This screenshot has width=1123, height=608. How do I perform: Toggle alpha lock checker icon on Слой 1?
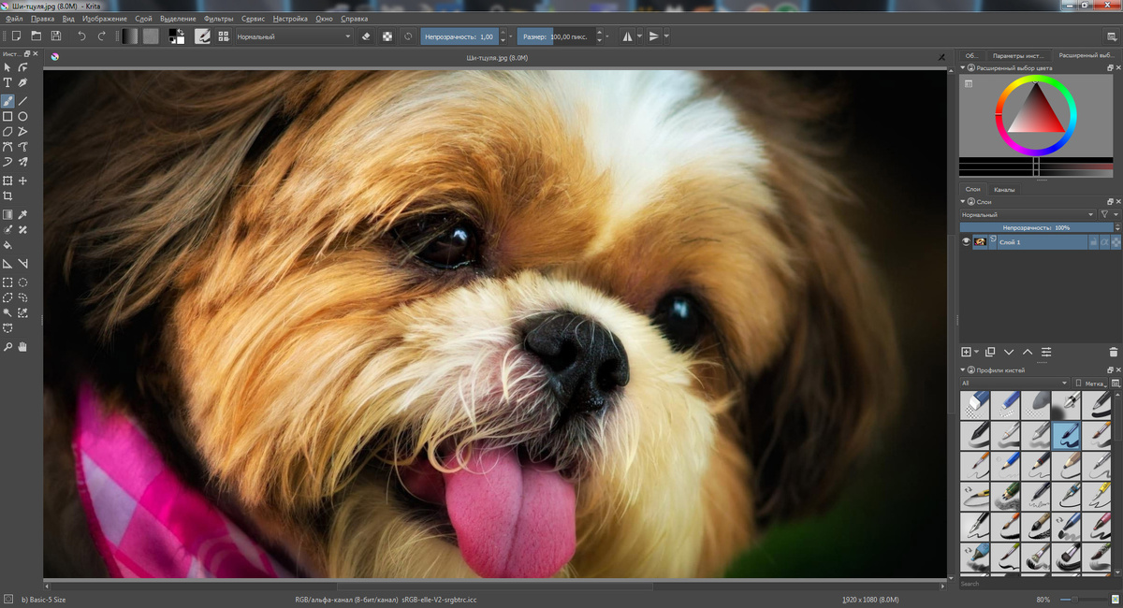[1116, 242]
